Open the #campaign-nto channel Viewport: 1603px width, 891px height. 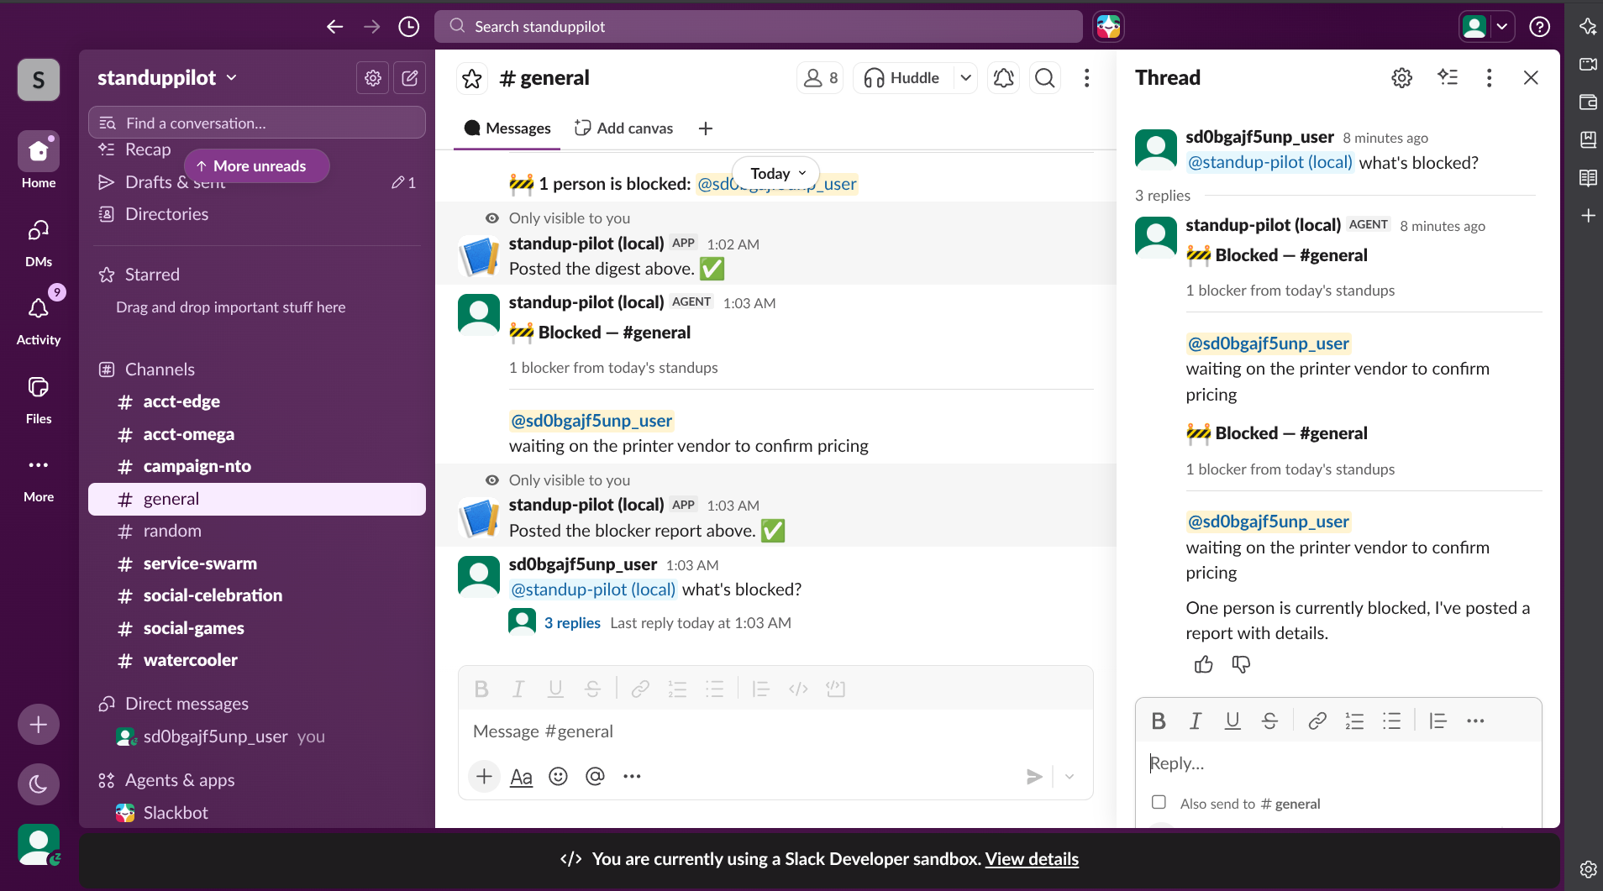pos(257,466)
